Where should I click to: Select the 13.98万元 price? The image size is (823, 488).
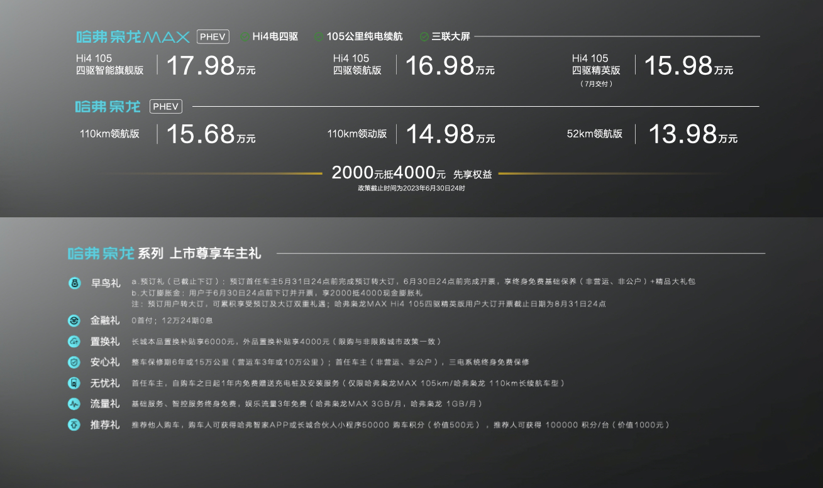tap(692, 134)
